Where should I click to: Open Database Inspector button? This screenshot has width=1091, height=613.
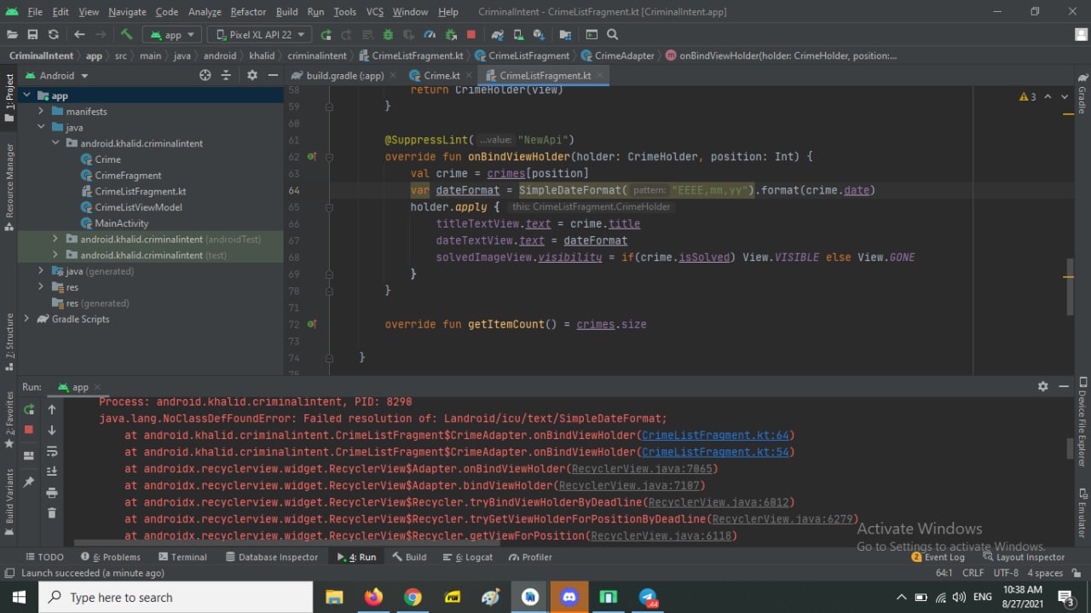272,557
